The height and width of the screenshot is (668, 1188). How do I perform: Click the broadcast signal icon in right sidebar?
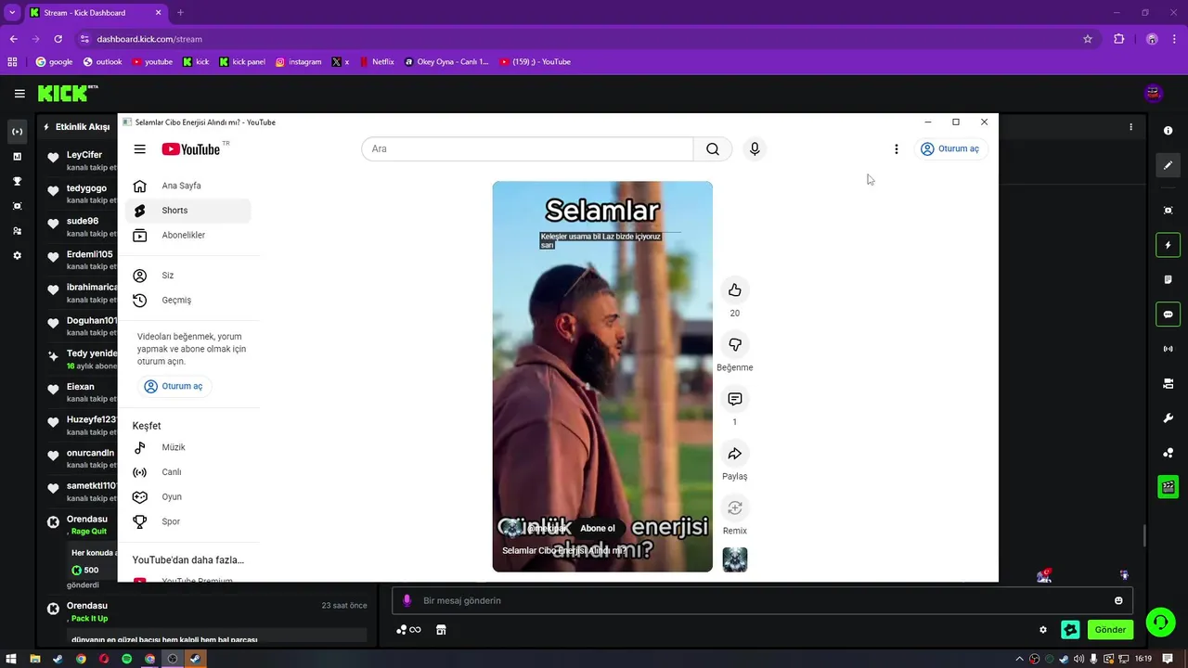click(x=1169, y=349)
